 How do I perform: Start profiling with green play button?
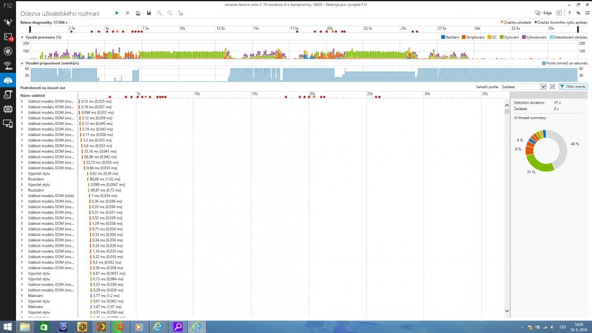point(117,13)
